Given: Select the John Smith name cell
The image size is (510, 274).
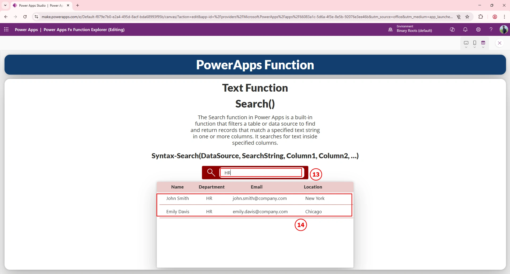Looking at the screenshot, I should pos(178,198).
